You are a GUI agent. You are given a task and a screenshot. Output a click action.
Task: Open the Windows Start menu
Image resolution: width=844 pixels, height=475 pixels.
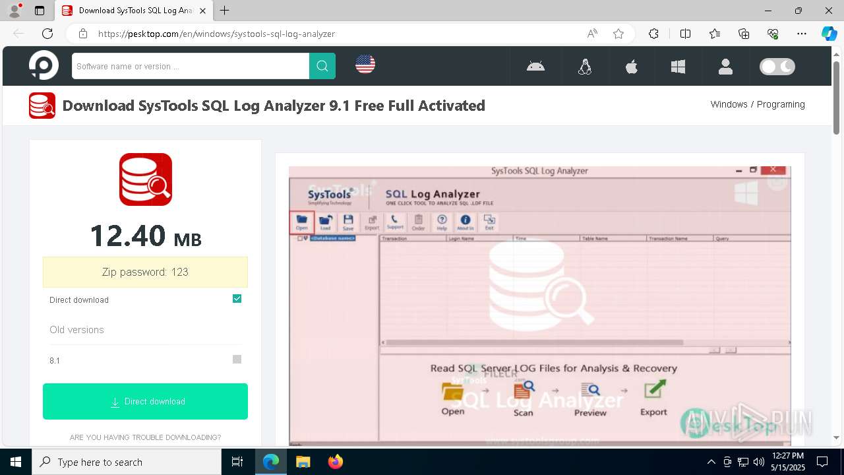(16, 462)
